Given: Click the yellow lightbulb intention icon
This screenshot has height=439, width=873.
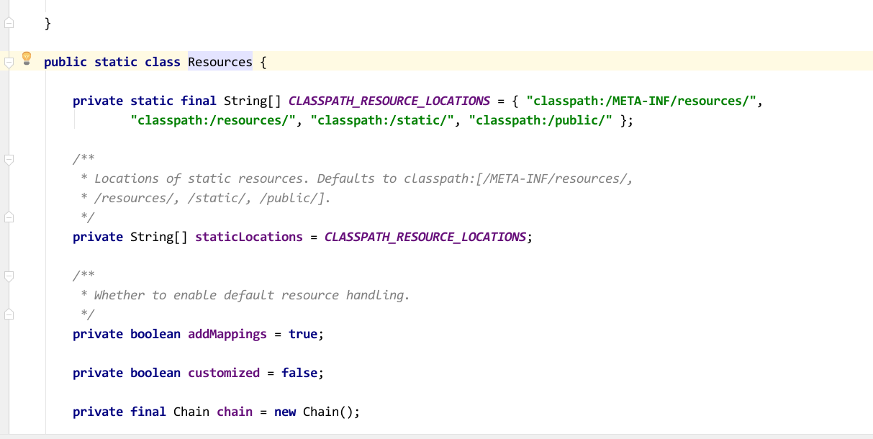Looking at the screenshot, I should [27, 58].
